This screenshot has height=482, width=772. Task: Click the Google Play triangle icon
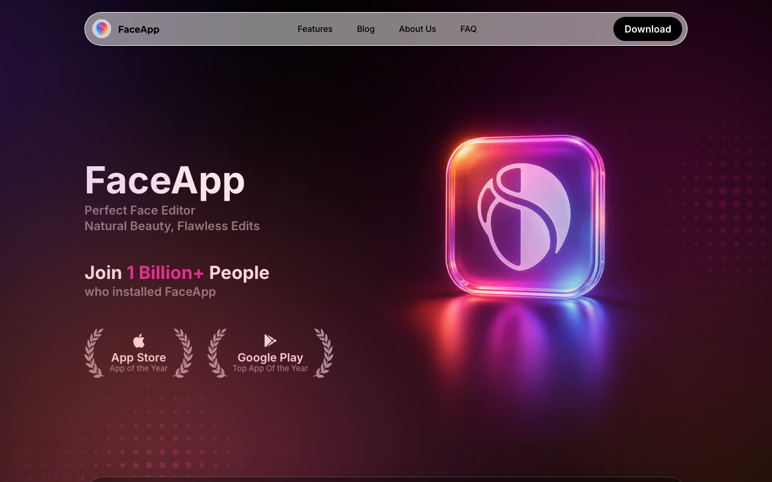point(270,341)
